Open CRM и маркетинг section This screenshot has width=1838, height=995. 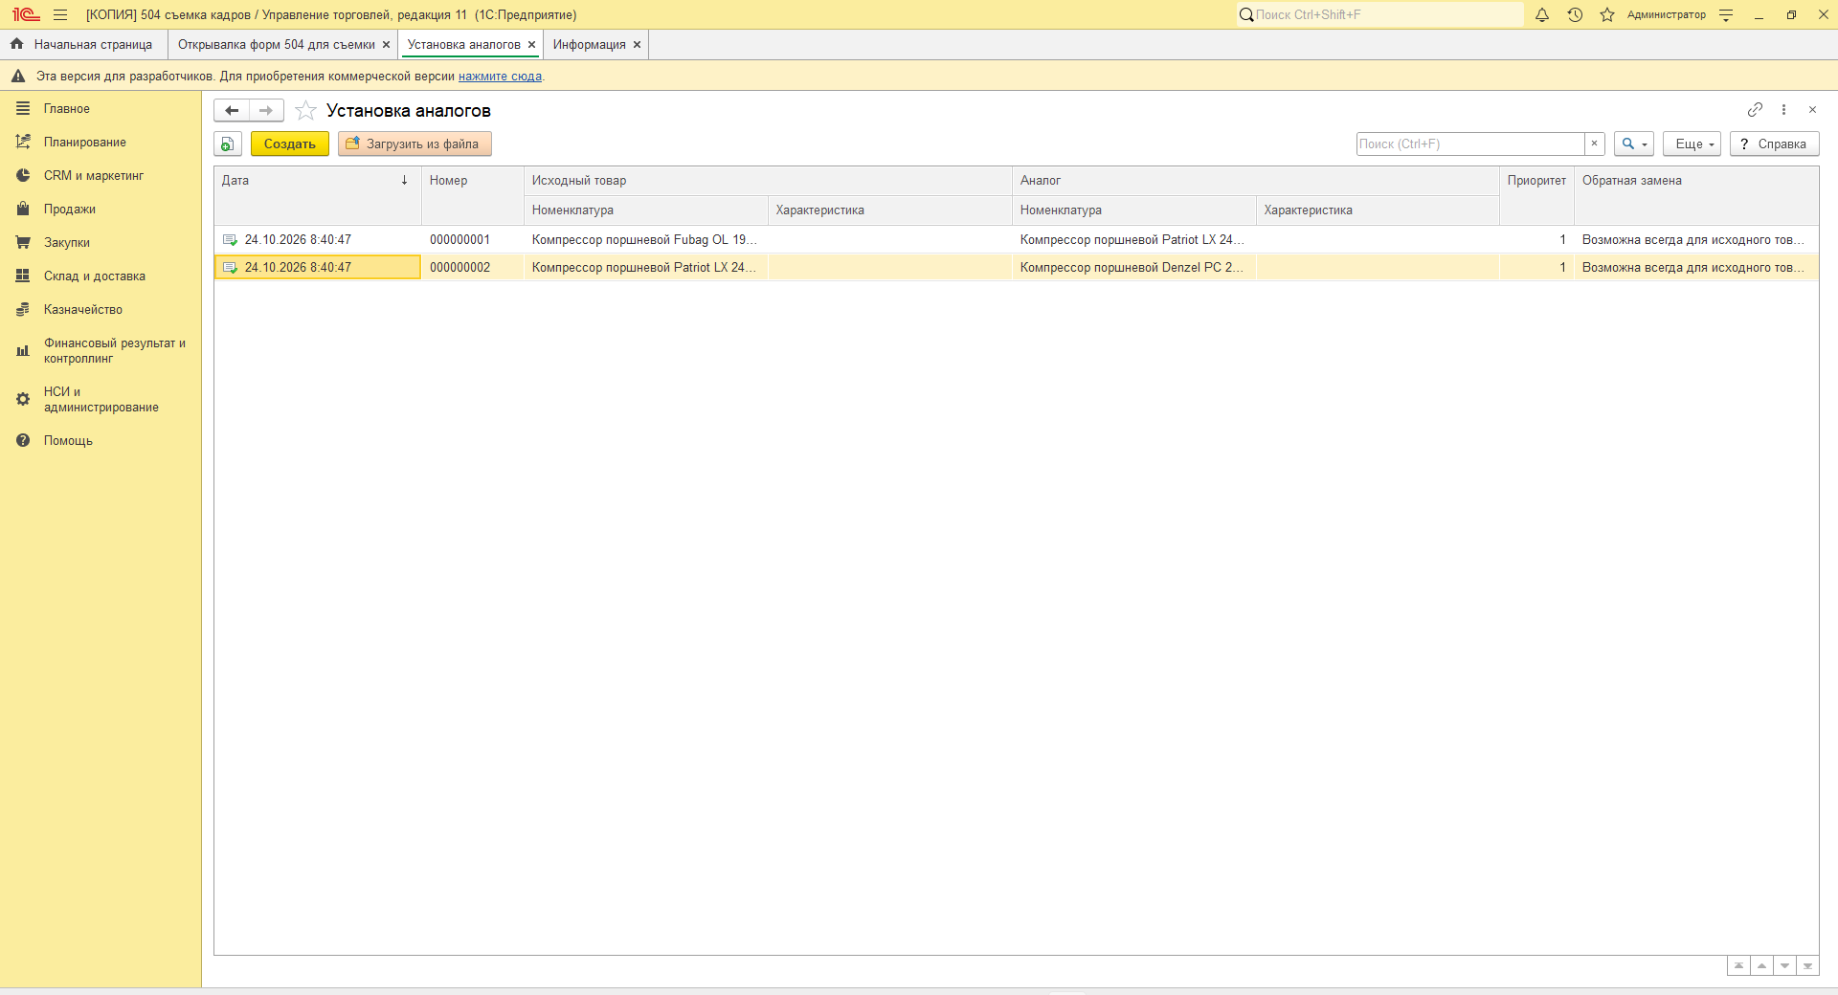point(101,176)
